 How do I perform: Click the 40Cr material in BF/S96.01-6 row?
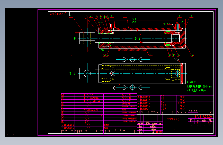(106, 128)
